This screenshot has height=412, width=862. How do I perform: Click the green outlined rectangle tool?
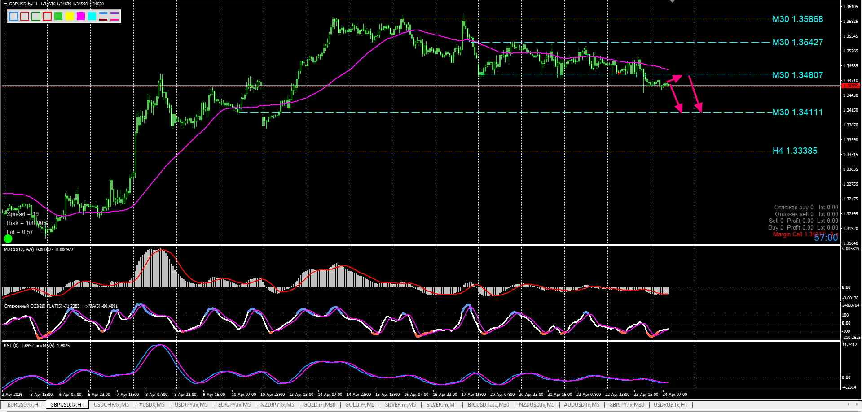click(x=36, y=16)
